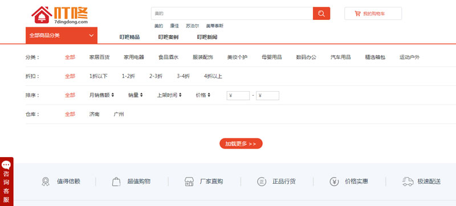Click the magnifier search button
456x206 pixels.
click(x=321, y=13)
